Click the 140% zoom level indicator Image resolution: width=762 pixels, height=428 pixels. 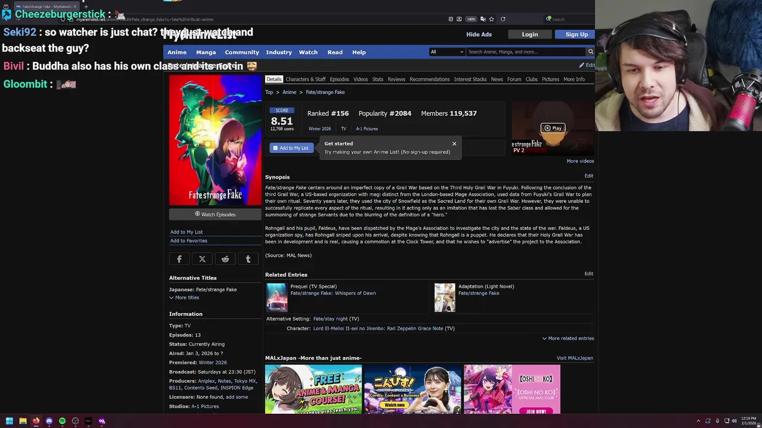[471, 19]
